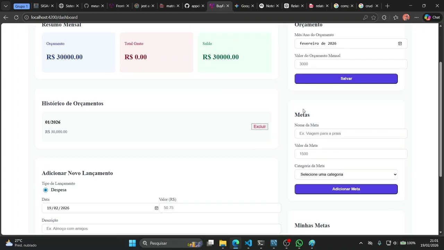Select the Despesa radio button
Screen dimensions: 444x250
[45, 190]
